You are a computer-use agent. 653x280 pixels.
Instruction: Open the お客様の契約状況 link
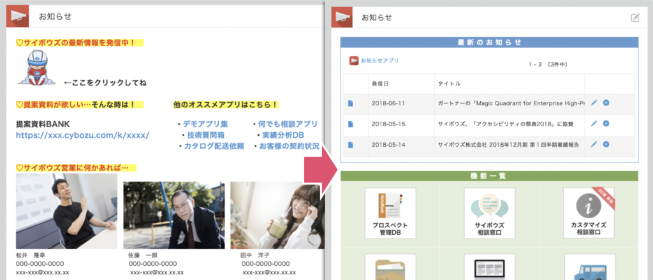289,146
